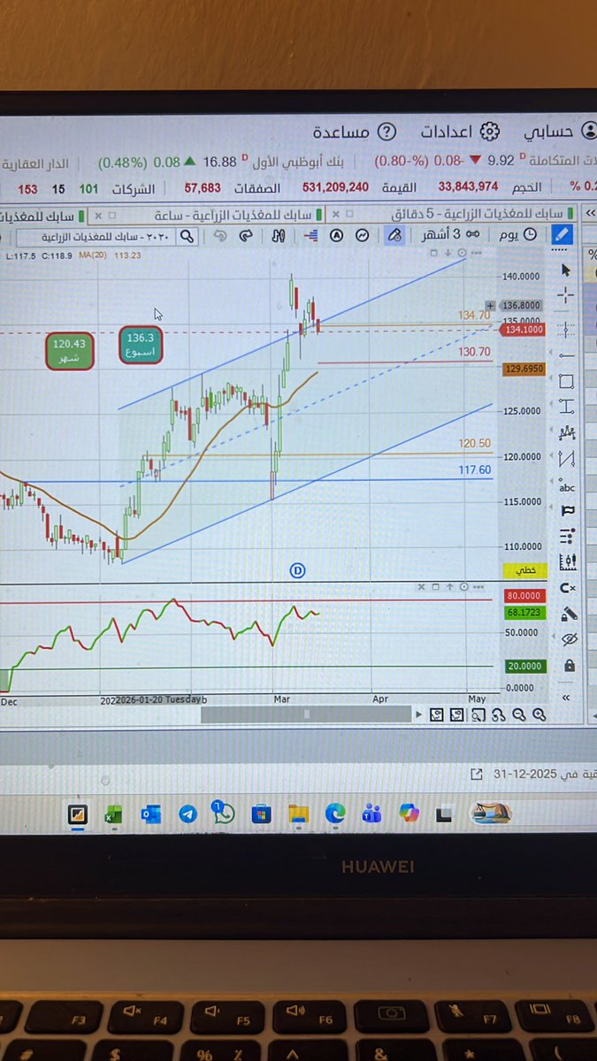
Task: Select the crosshair cursor tool
Action: [x=567, y=297]
